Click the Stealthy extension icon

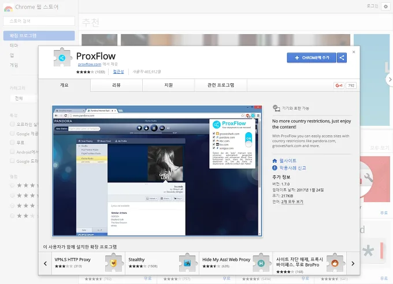coord(187,263)
